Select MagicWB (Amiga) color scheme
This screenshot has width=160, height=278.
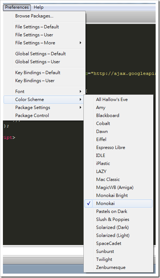118,188
